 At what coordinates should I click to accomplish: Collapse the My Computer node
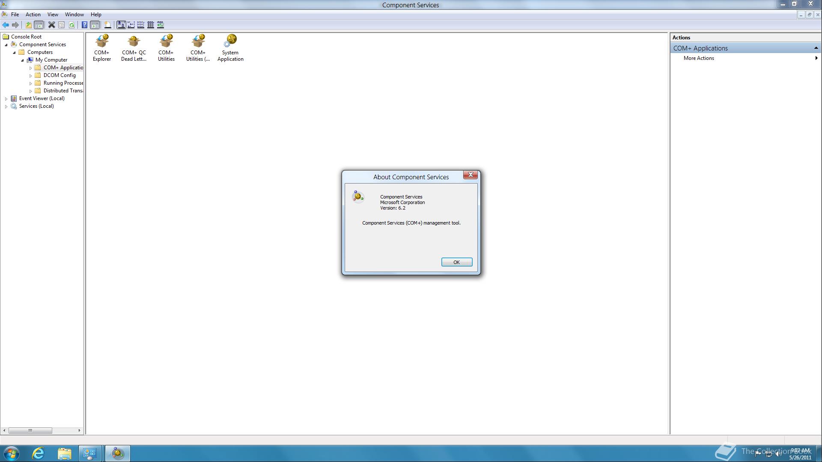click(23, 60)
